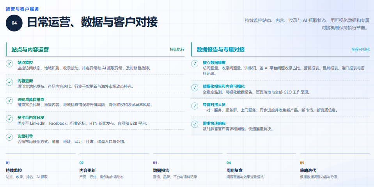Click the 04 section number badge
Screen dimensions: 374x187
[14, 23]
